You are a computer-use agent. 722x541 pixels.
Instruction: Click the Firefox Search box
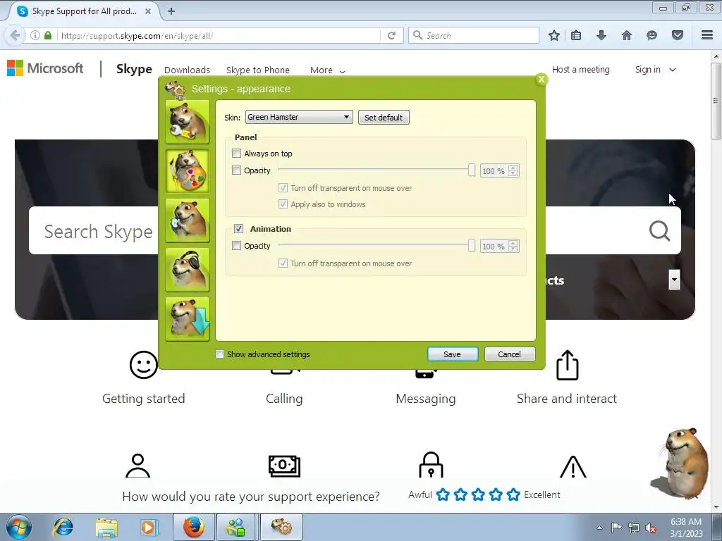pyautogui.click(x=474, y=35)
